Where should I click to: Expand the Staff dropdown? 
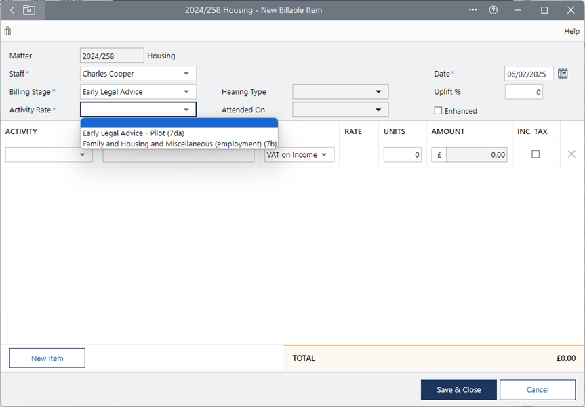tap(186, 74)
